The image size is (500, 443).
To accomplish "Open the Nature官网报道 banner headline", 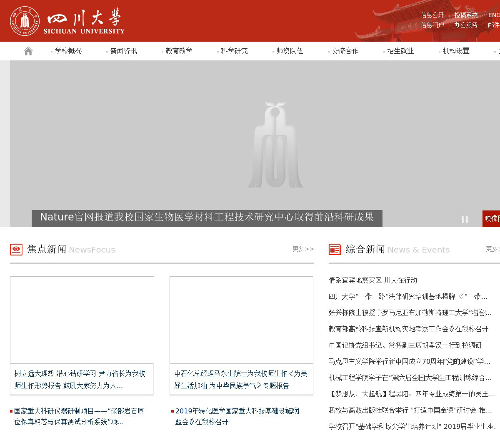I will [207, 217].
